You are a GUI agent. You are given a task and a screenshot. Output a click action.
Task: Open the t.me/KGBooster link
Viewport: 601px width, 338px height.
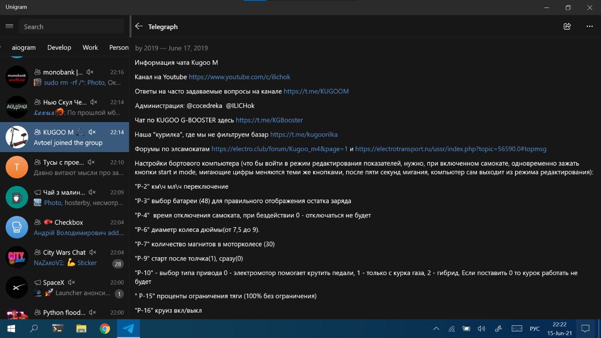point(269,120)
